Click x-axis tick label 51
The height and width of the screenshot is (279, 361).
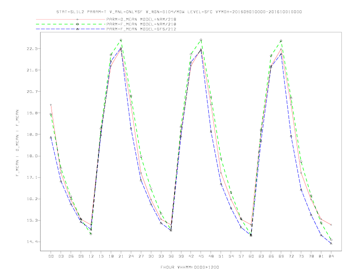pyautogui.click(x=221, y=256)
